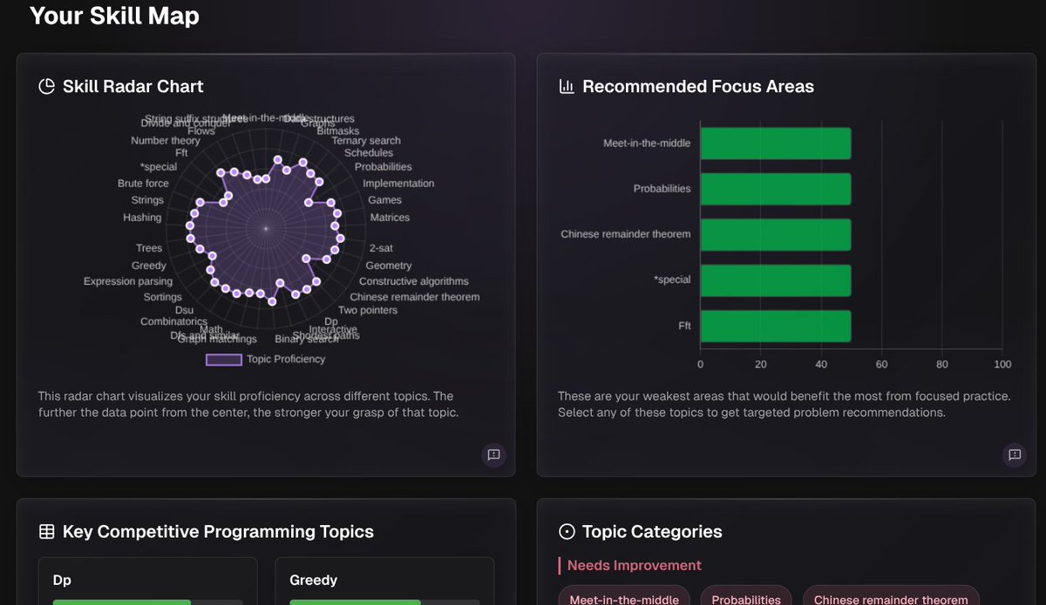The height and width of the screenshot is (605, 1046).
Task: Click the Geometry radar label
Action: coord(389,266)
